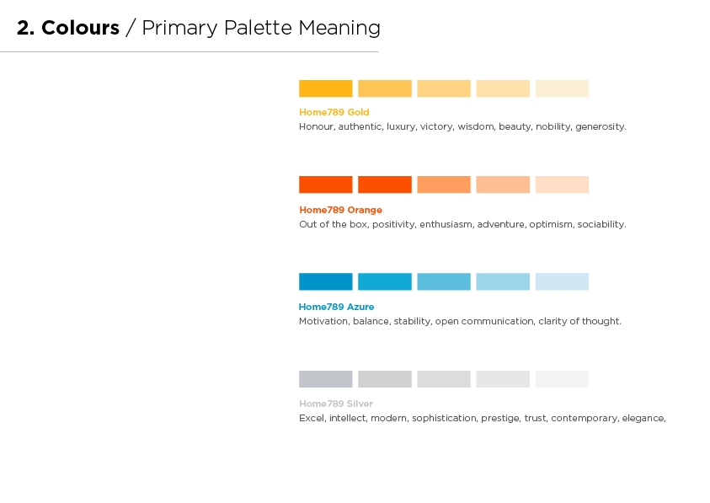The image size is (710, 503).
Task: Select the third Orange tint swatch
Action: (444, 185)
